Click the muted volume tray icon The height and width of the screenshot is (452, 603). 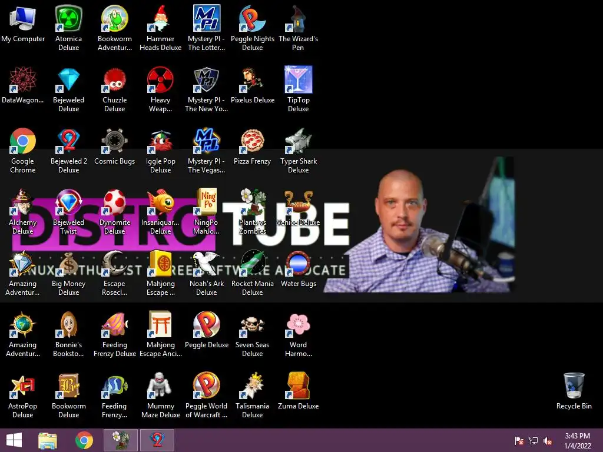click(547, 441)
